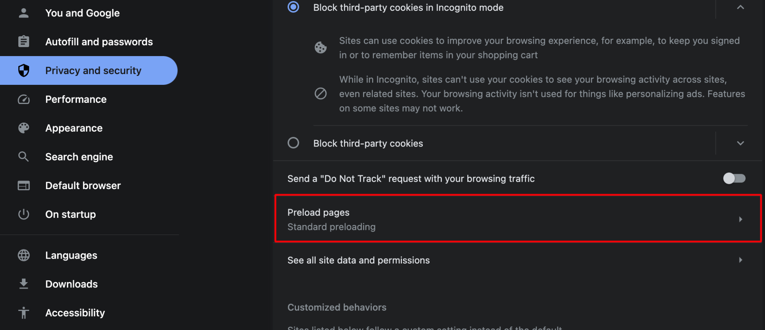Click the You and Google person icon
Viewport: 765px width, 330px height.
24,13
